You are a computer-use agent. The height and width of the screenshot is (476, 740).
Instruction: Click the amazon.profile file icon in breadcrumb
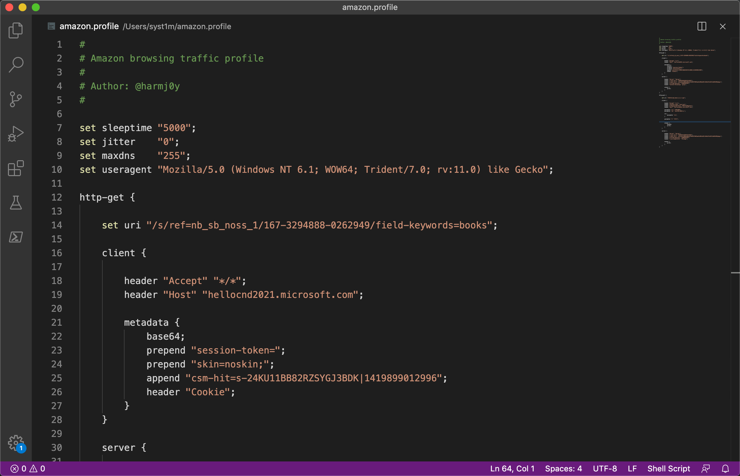pyautogui.click(x=51, y=26)
